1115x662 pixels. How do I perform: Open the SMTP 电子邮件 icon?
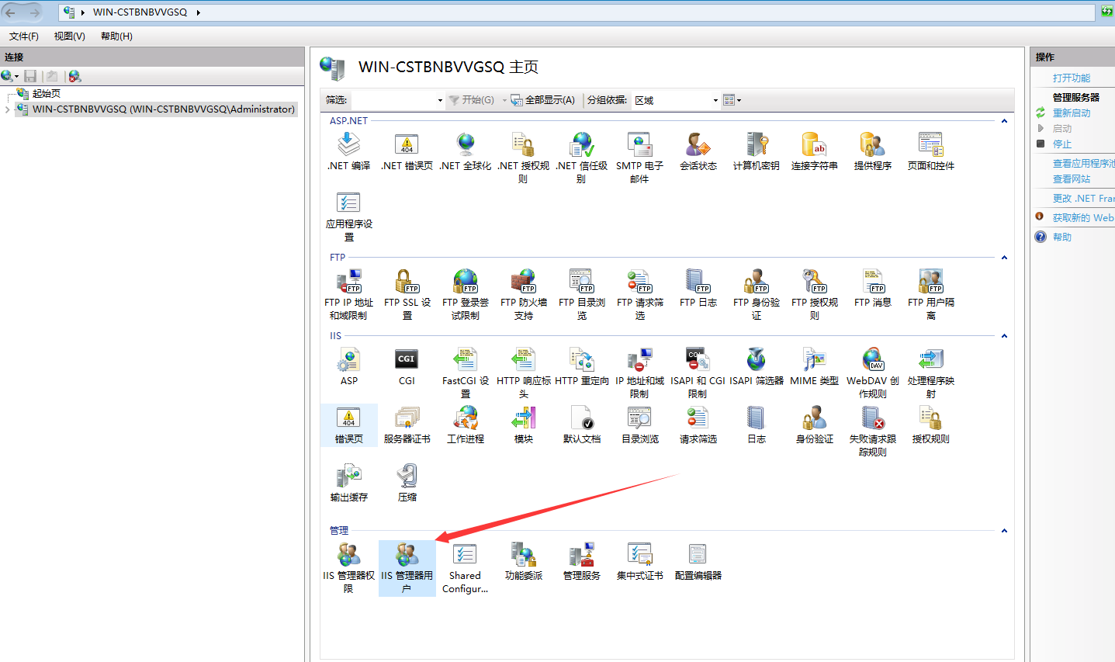coord(639,157)
